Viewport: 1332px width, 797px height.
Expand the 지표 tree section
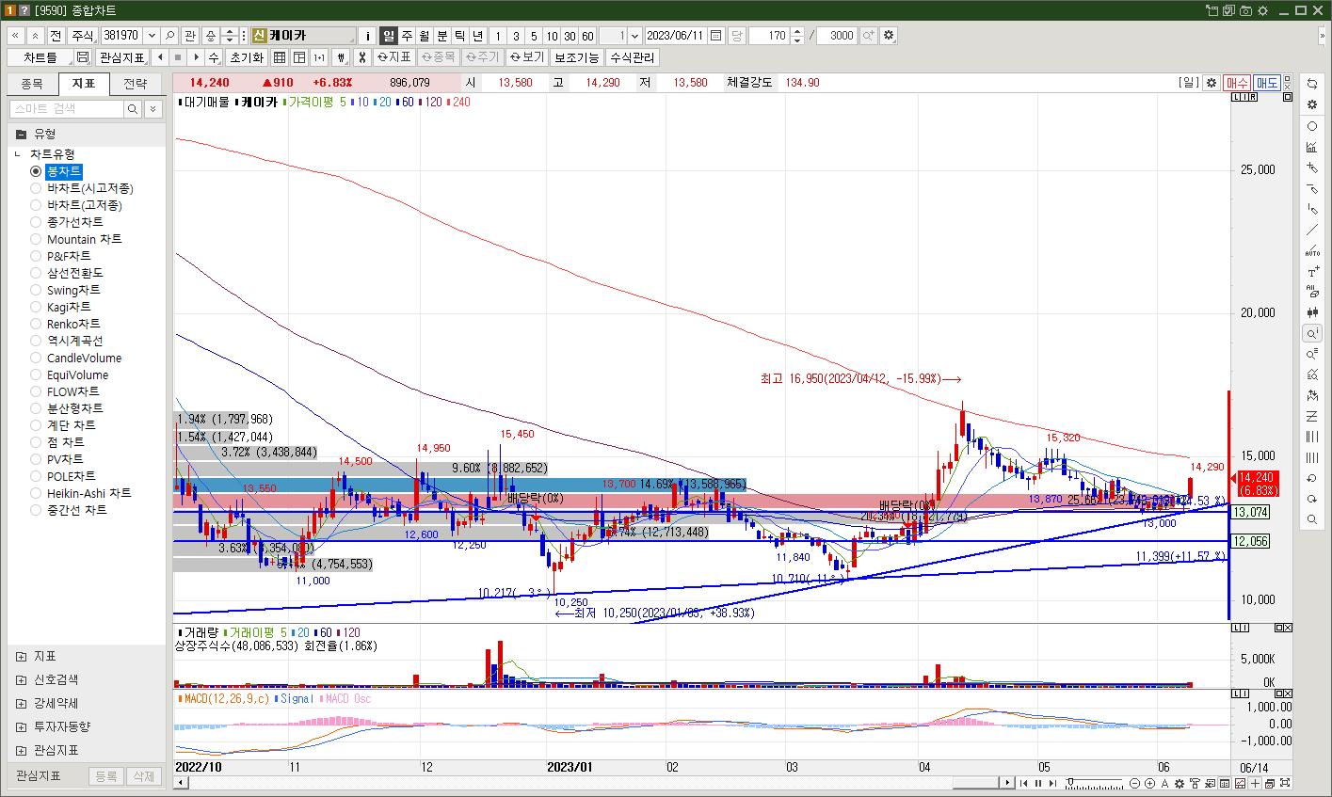(x=22, y=656)
